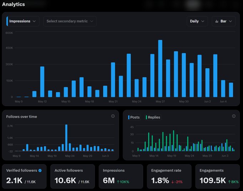Click the Jun 4 x-axis label on impressions chart
Image resolution: width=243 pixels, height=191 pixels.
[x=223, y=101]
